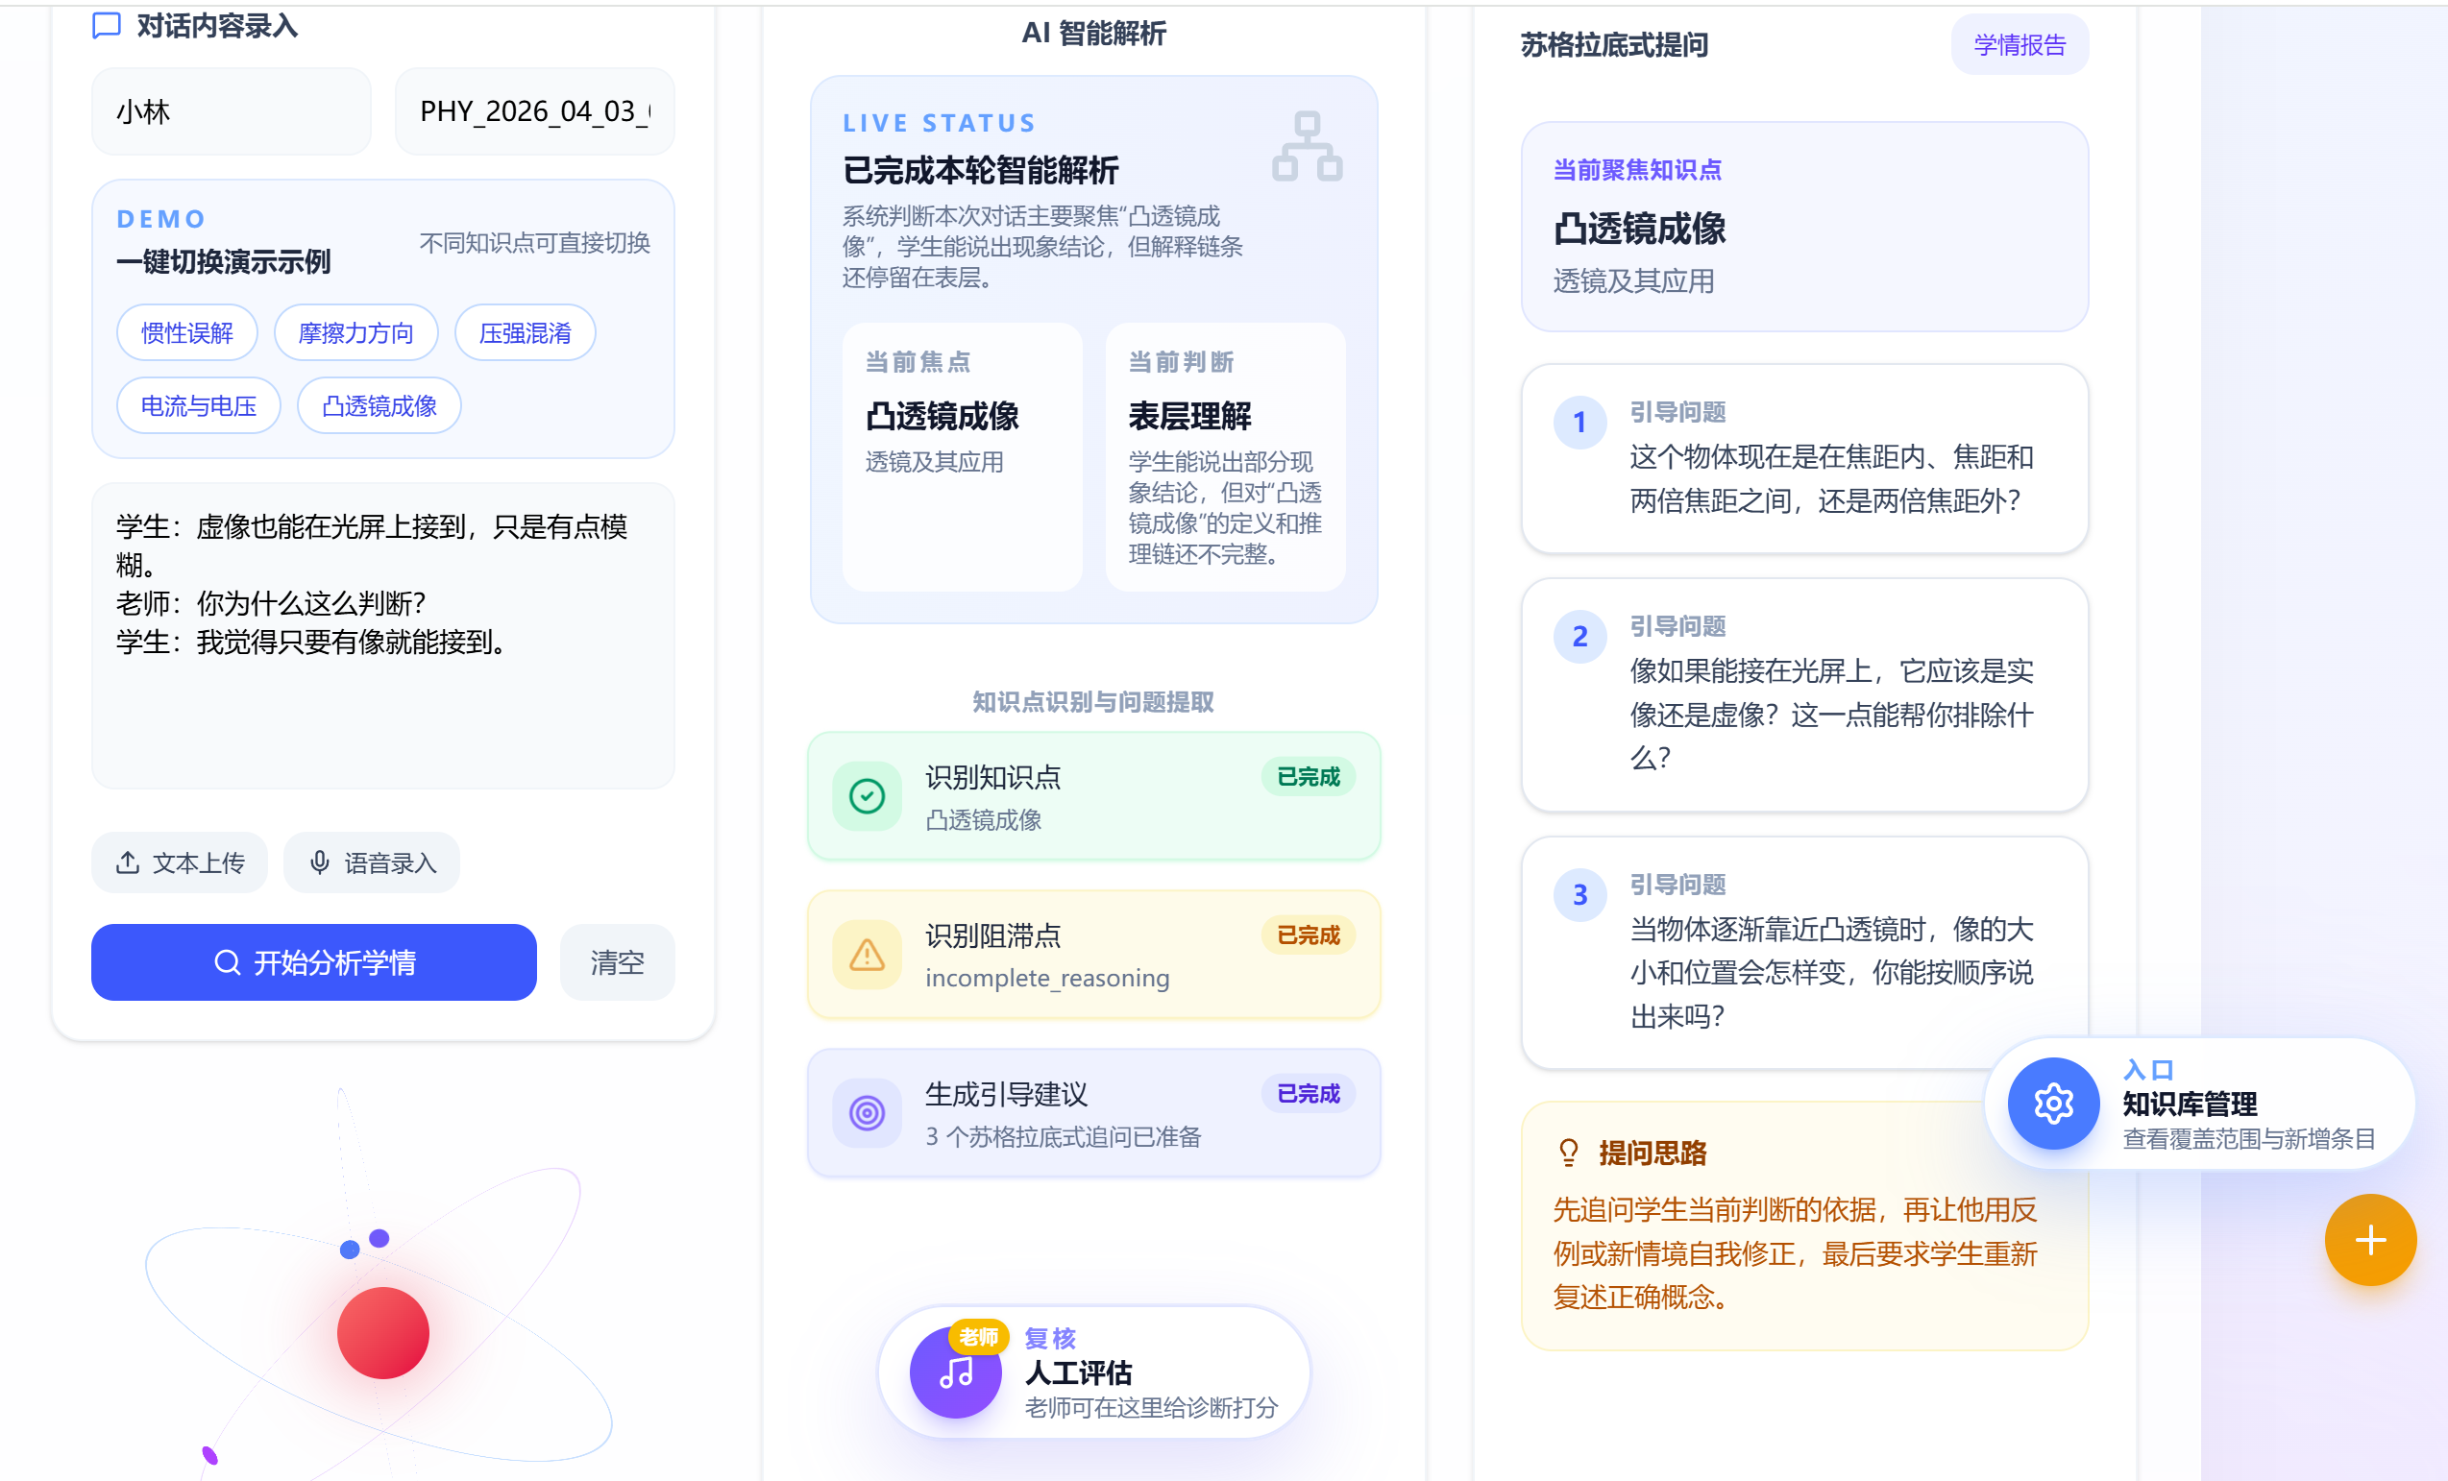Click the 语音录入 microphone button
Screen dimensions: 2448x1481
(x=372, y=862)
